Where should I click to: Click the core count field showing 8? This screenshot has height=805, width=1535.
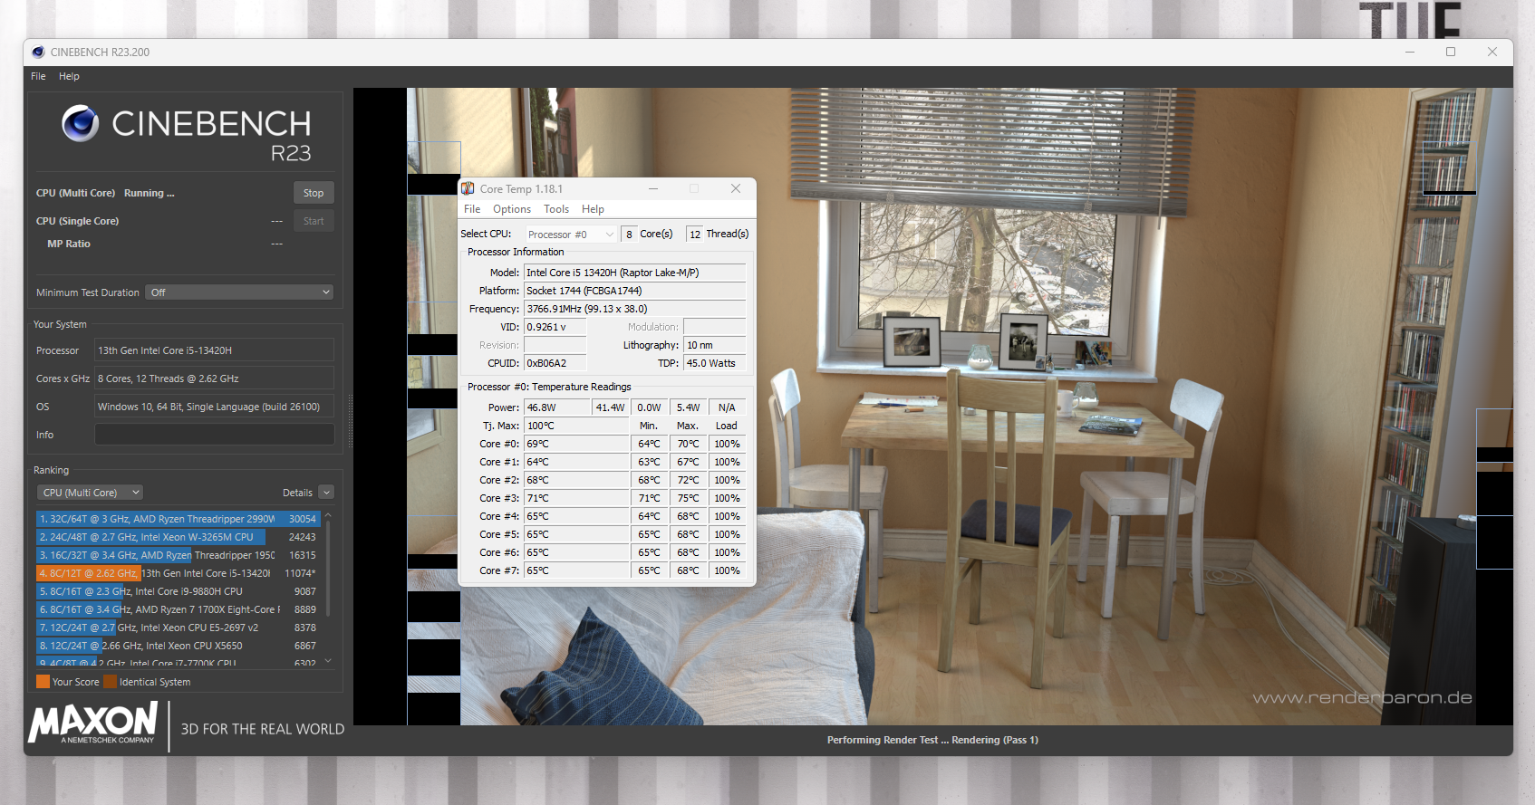[x=629, y=235]
